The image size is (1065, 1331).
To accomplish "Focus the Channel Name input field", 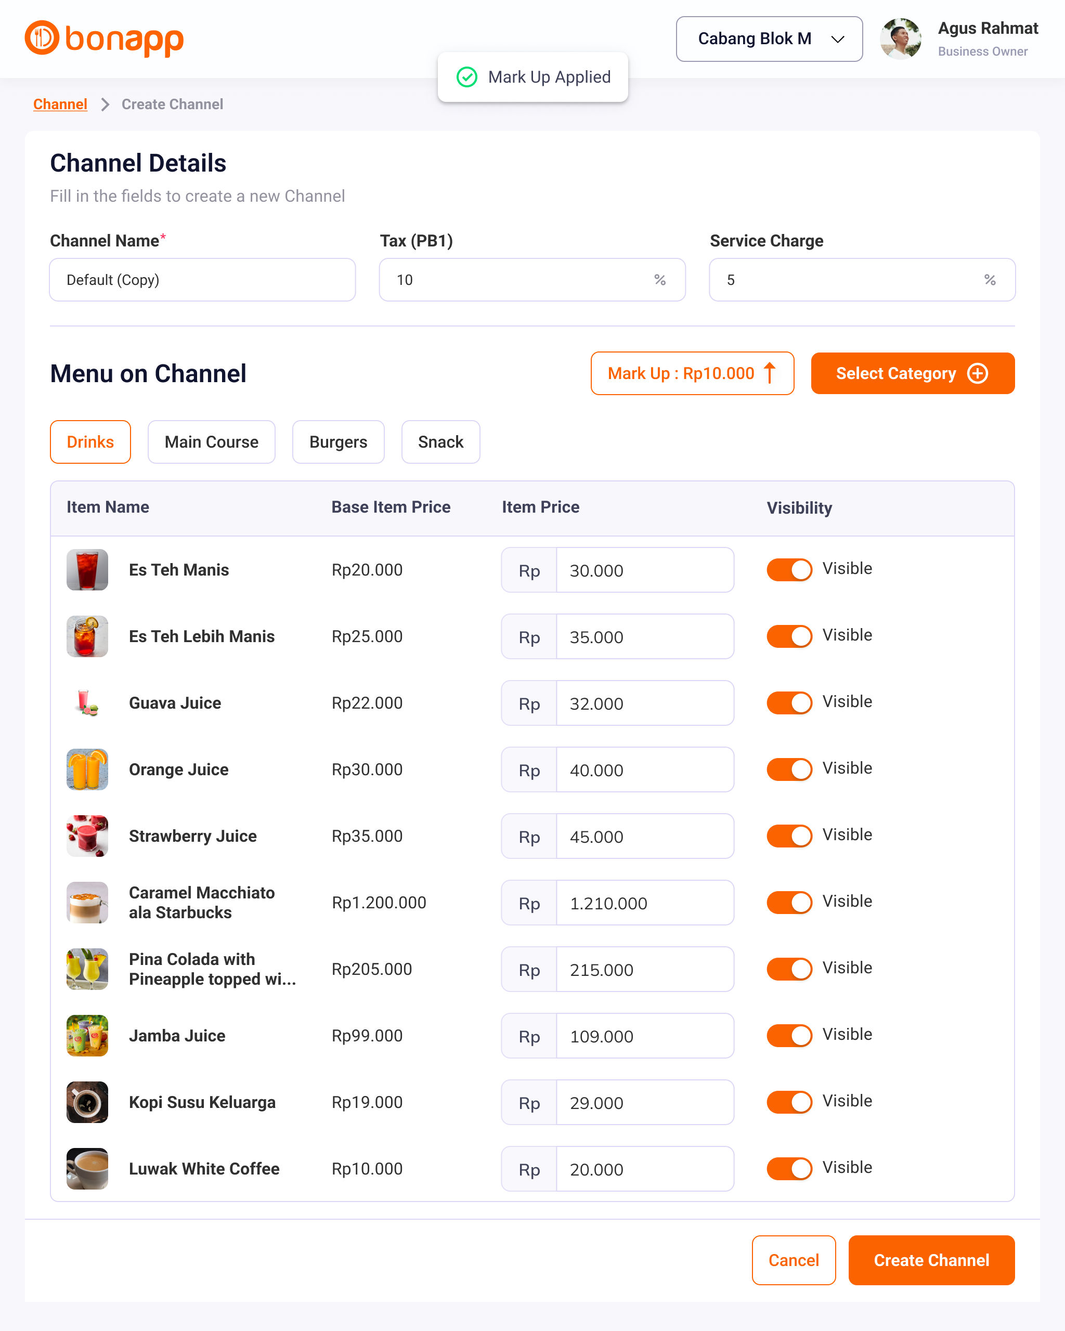I will tap(202, 280).
